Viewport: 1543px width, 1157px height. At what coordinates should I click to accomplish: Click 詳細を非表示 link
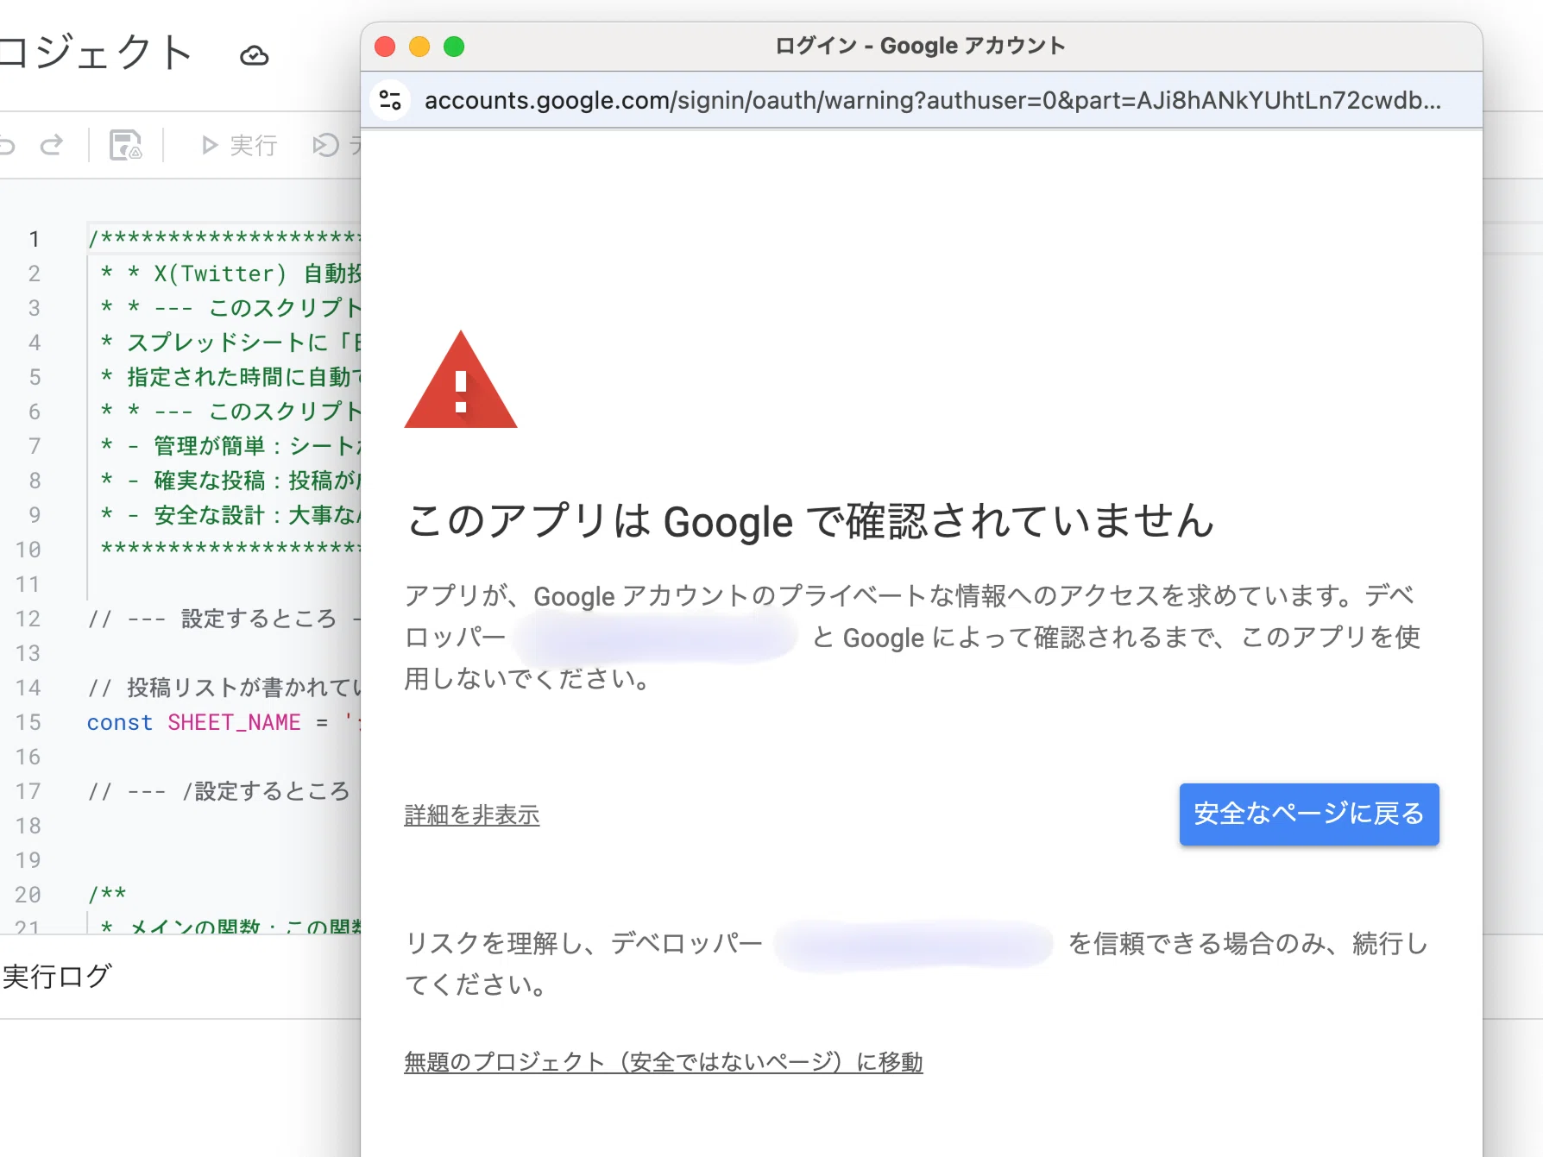pyautogui.click(x=472, y=814)
